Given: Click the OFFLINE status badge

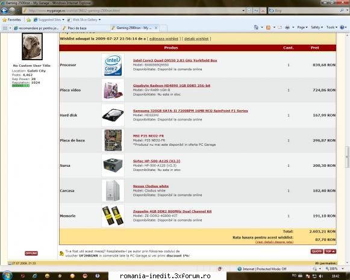Looking at the screenshot, I should (x=31, y=254).
